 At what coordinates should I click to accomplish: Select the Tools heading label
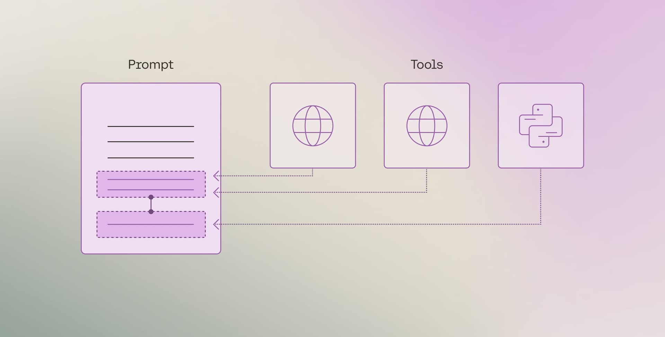click(427, 64)
